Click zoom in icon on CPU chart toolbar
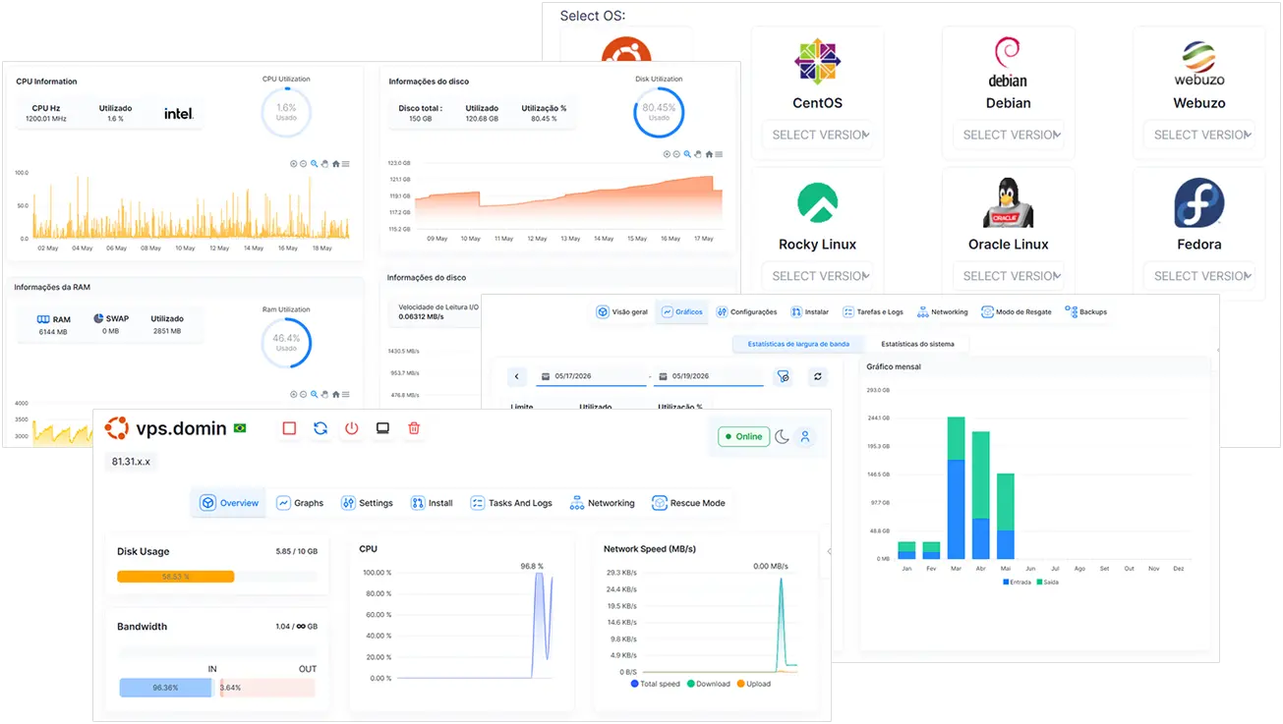 (294, 164)
